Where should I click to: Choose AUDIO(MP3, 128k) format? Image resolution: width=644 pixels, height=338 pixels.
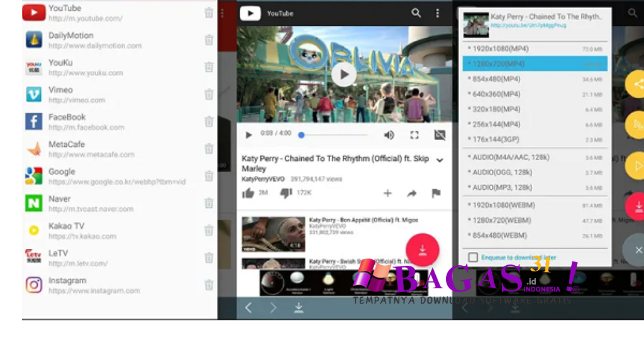pos(535,187)
